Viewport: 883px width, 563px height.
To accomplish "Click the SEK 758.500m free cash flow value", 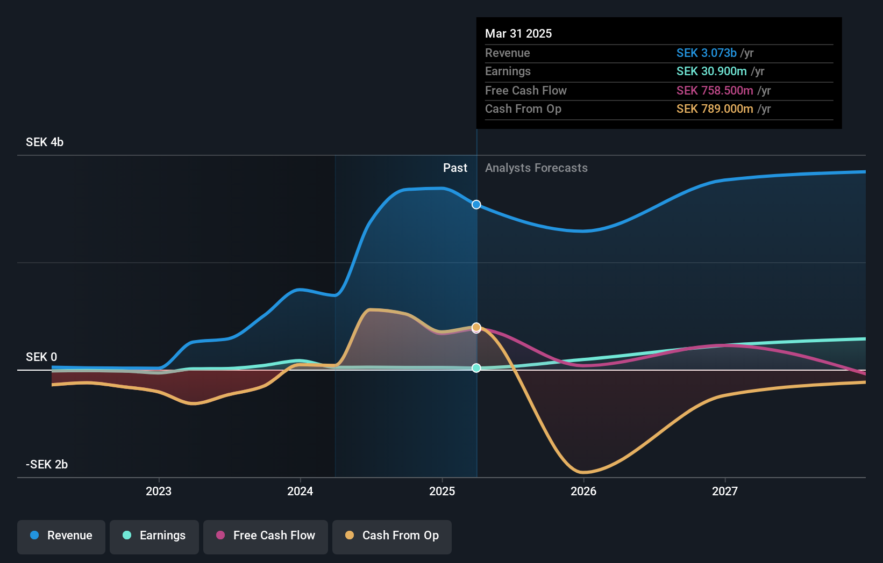I will pos(715,91).
